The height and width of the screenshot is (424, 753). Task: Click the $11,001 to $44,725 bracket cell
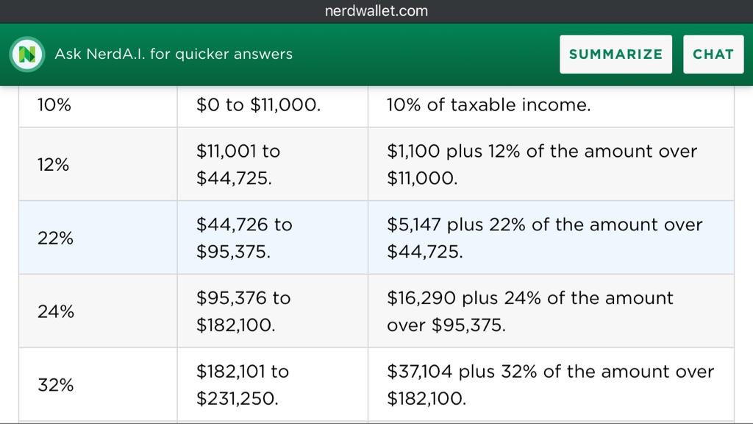(x=273, y=164)
